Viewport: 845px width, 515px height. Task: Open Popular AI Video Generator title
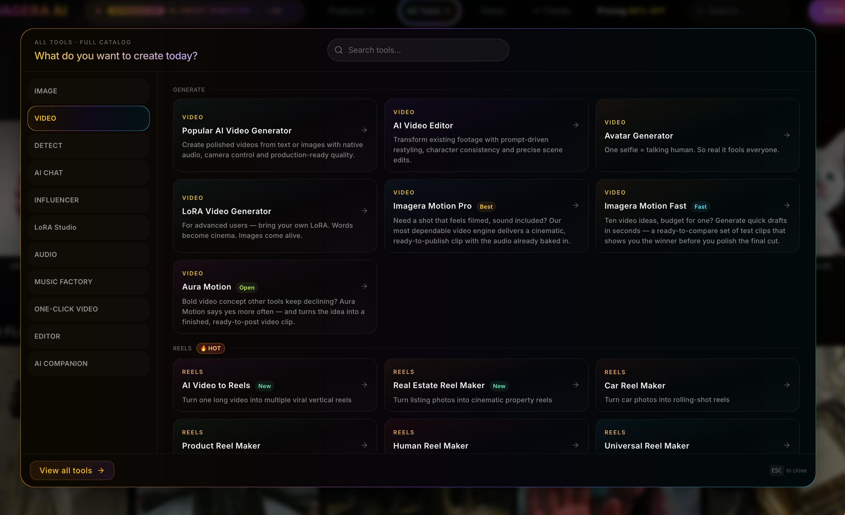(237, 131)
